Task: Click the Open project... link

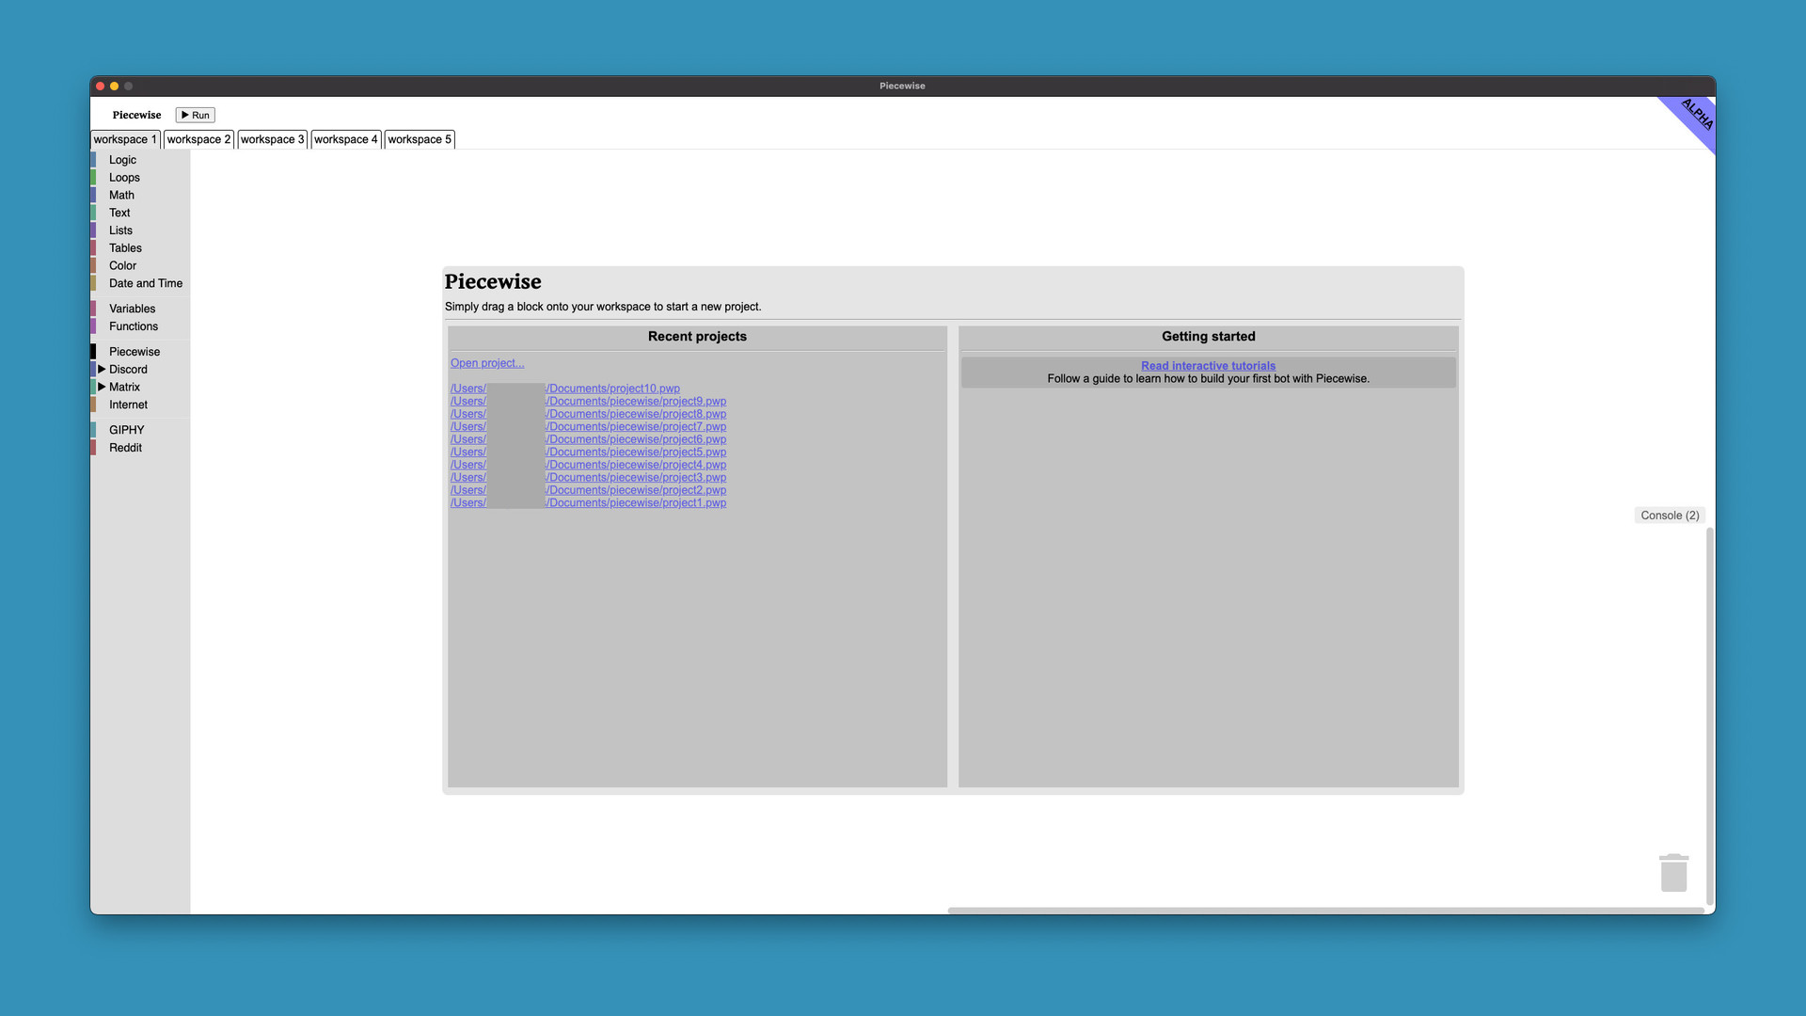Action: tap(487, 363)
